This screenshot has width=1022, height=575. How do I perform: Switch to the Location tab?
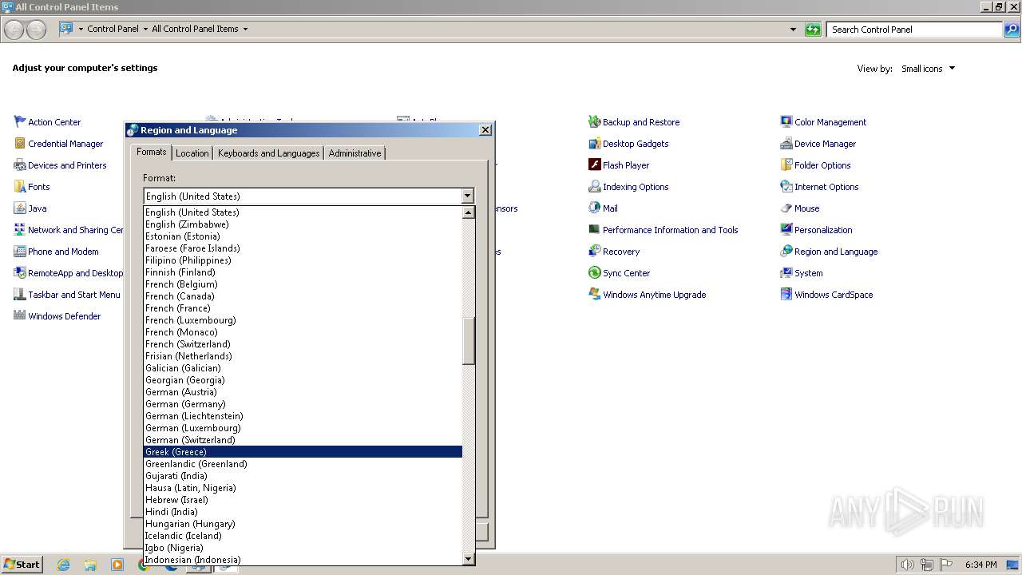click(192, 153)
